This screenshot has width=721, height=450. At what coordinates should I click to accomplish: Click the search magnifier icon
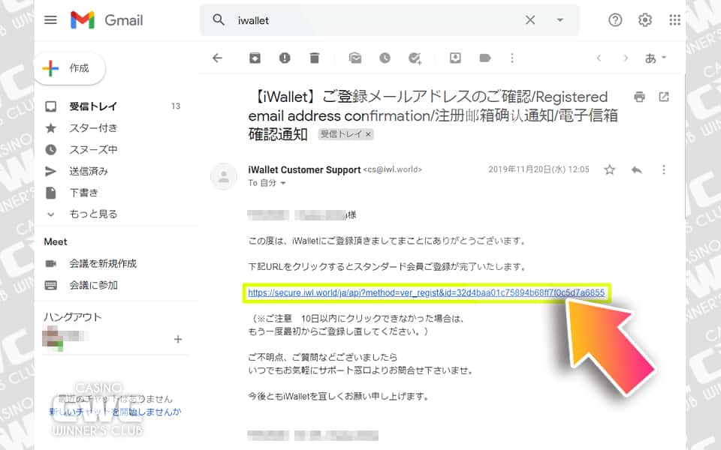[x=219, y=19]
